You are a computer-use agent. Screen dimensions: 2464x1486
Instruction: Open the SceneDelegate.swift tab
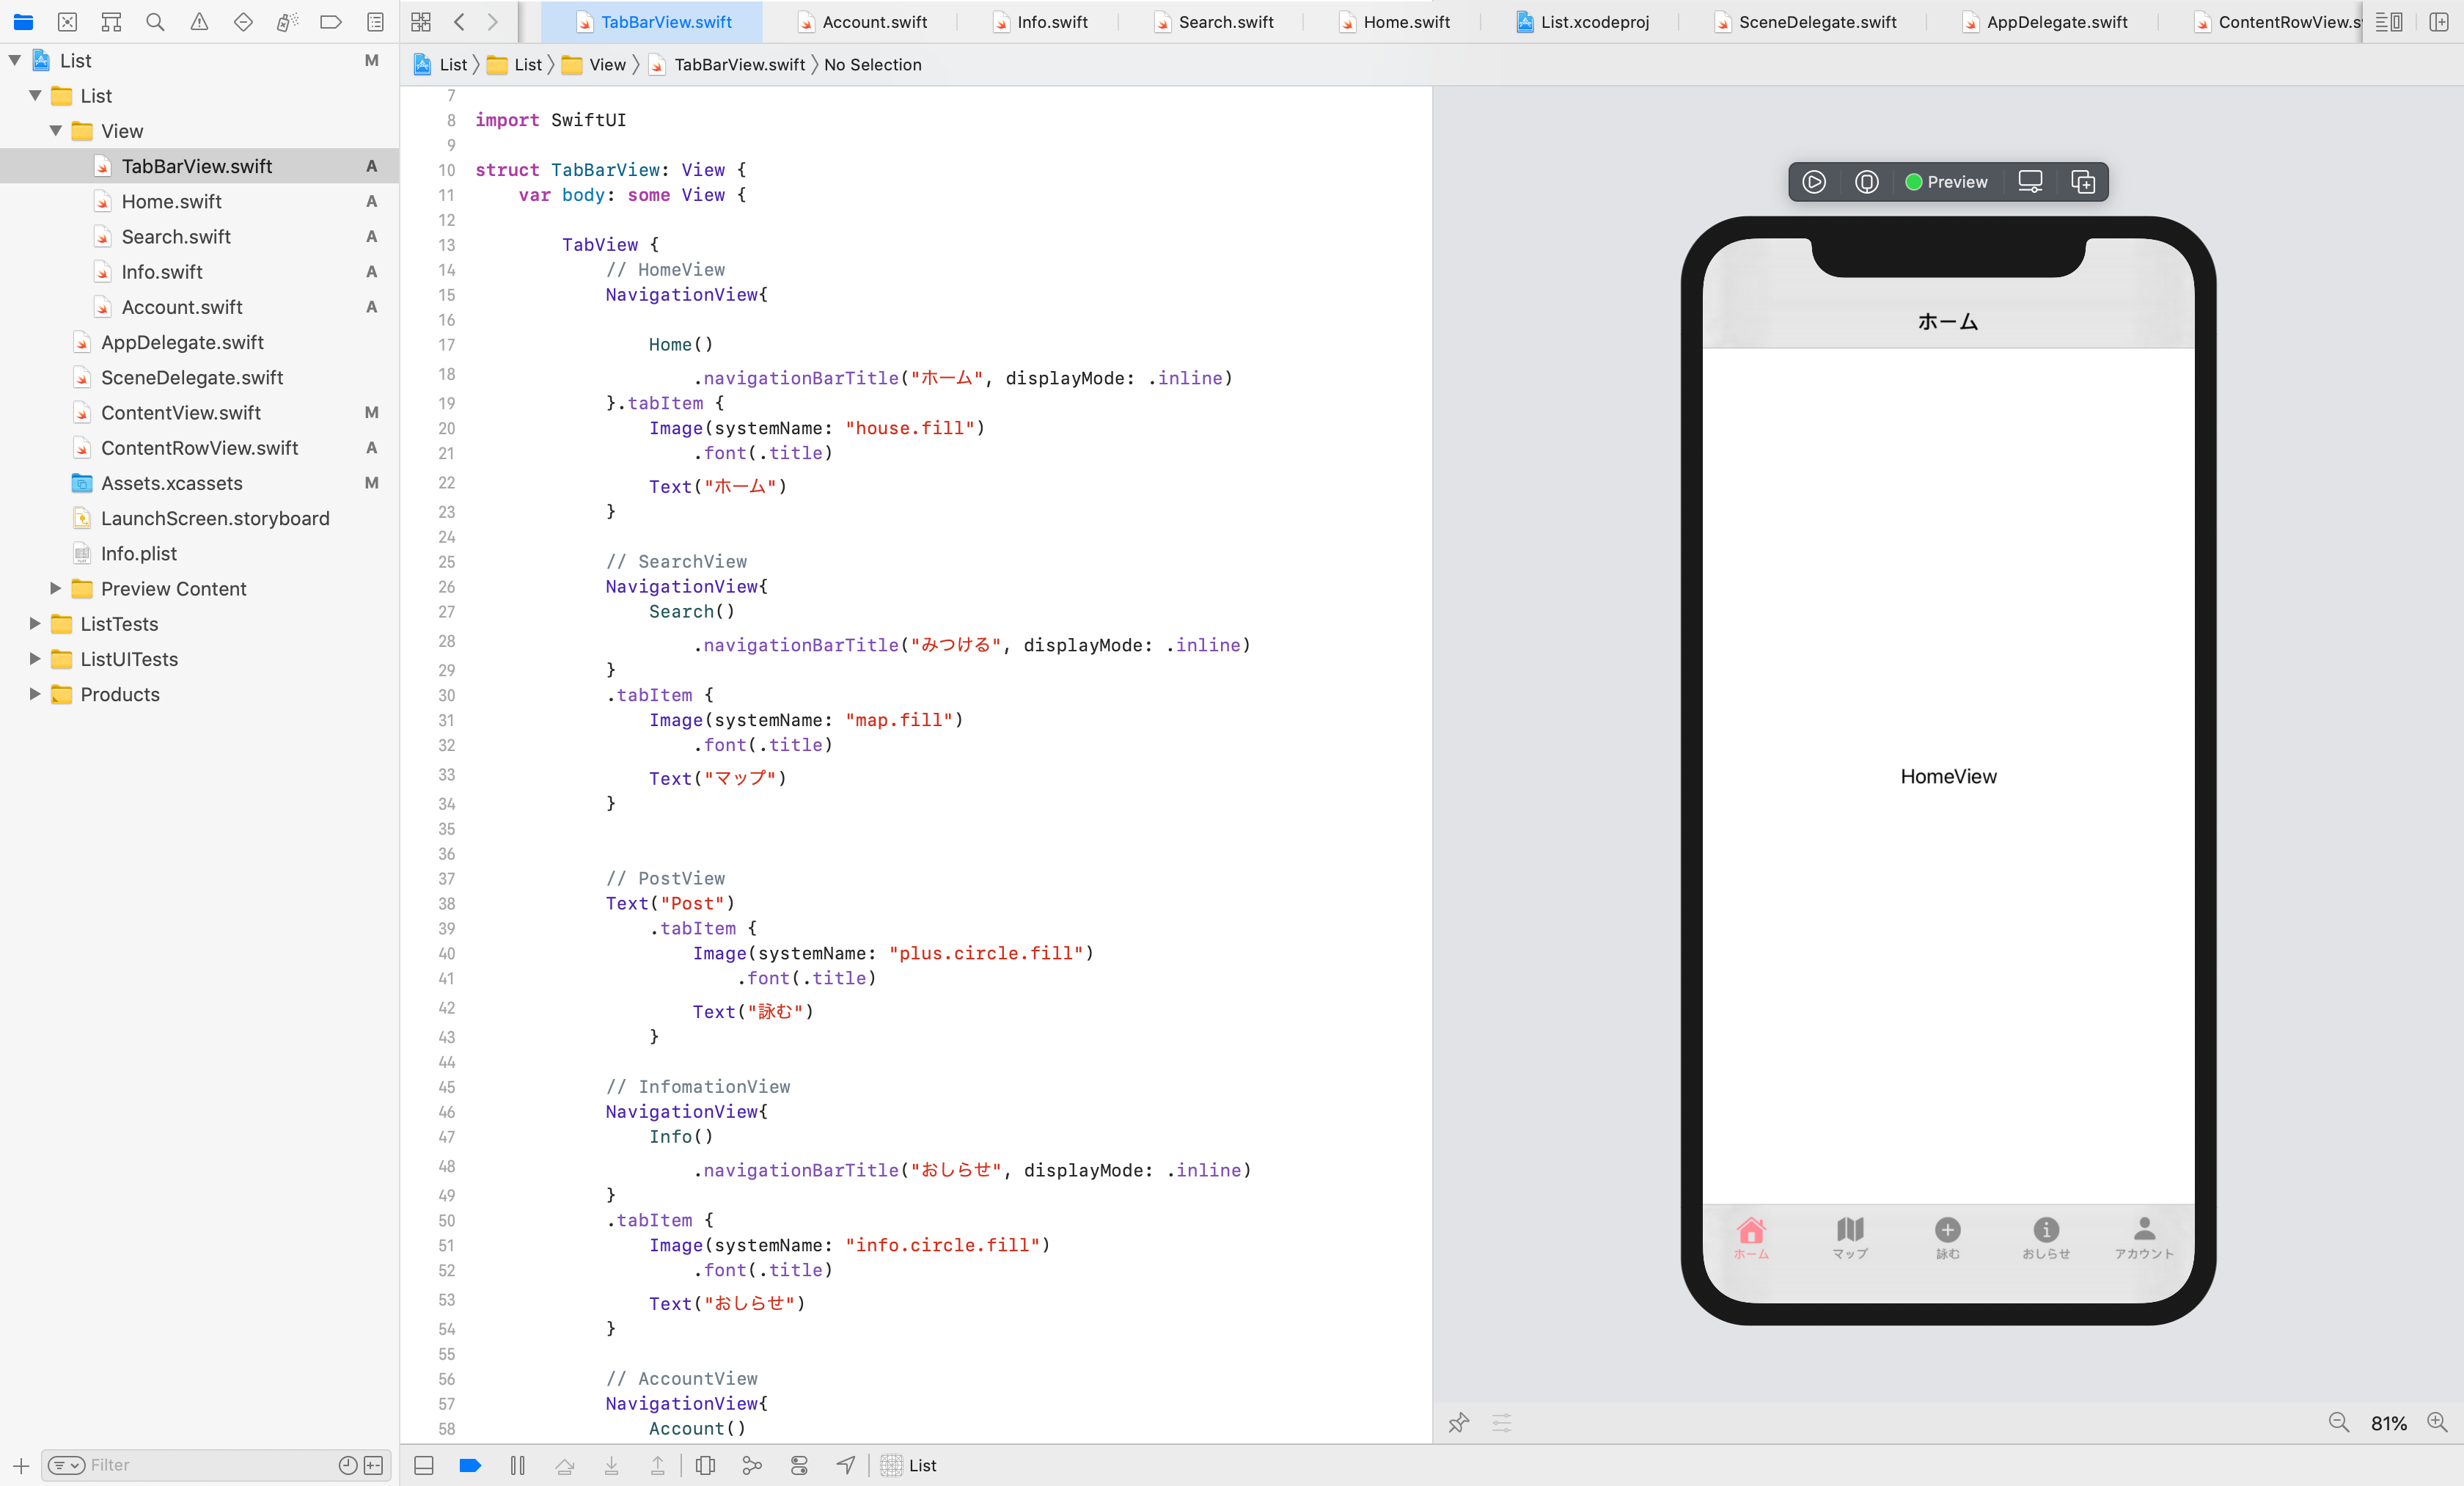click(1806, 21)
